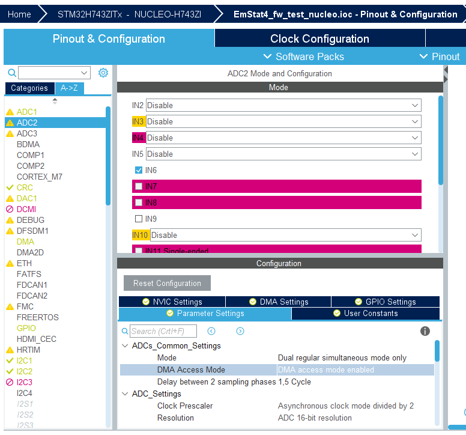Viewport: 466px width, 435px height.
Task: Click the STM32H743ZITx - NUCLEO-H743ZI breadcrumb
Action: pyautogui.click(x=129, y=14)
